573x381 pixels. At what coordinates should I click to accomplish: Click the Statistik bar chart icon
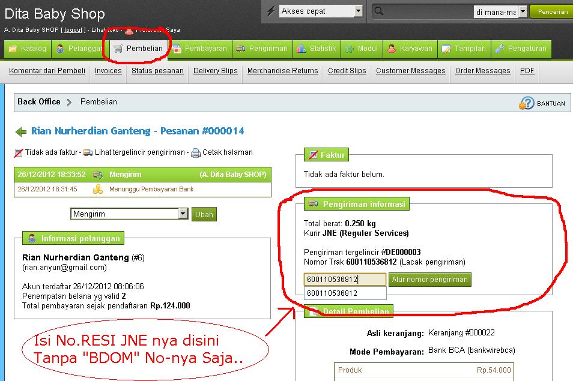click(x=302, y=49)
